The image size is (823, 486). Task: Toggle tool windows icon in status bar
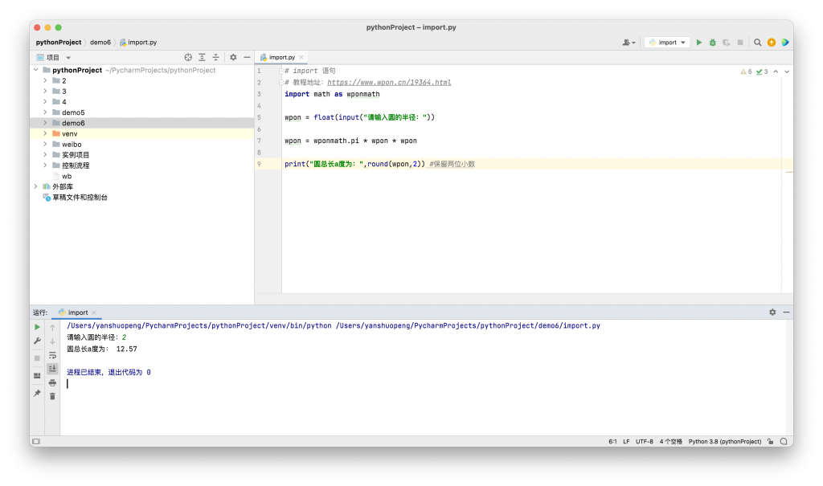(x=36, y=441)
